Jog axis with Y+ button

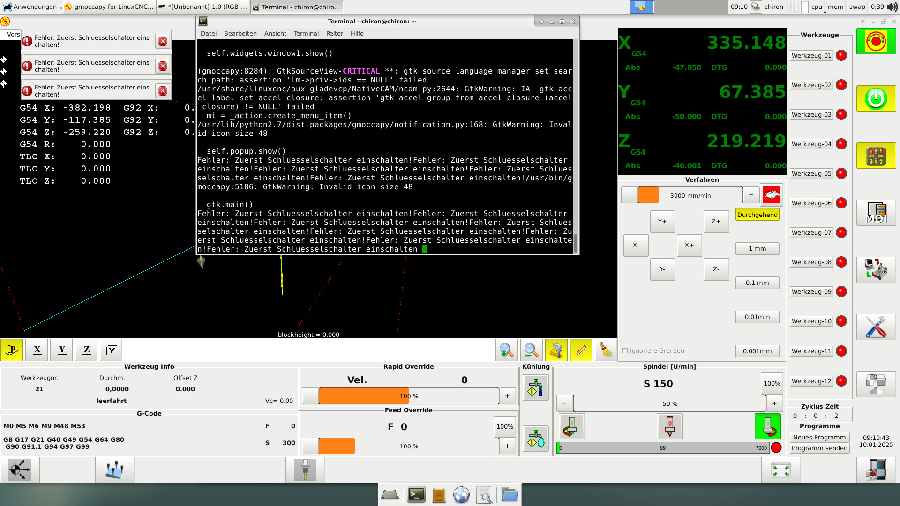click(x=662, y=222)
